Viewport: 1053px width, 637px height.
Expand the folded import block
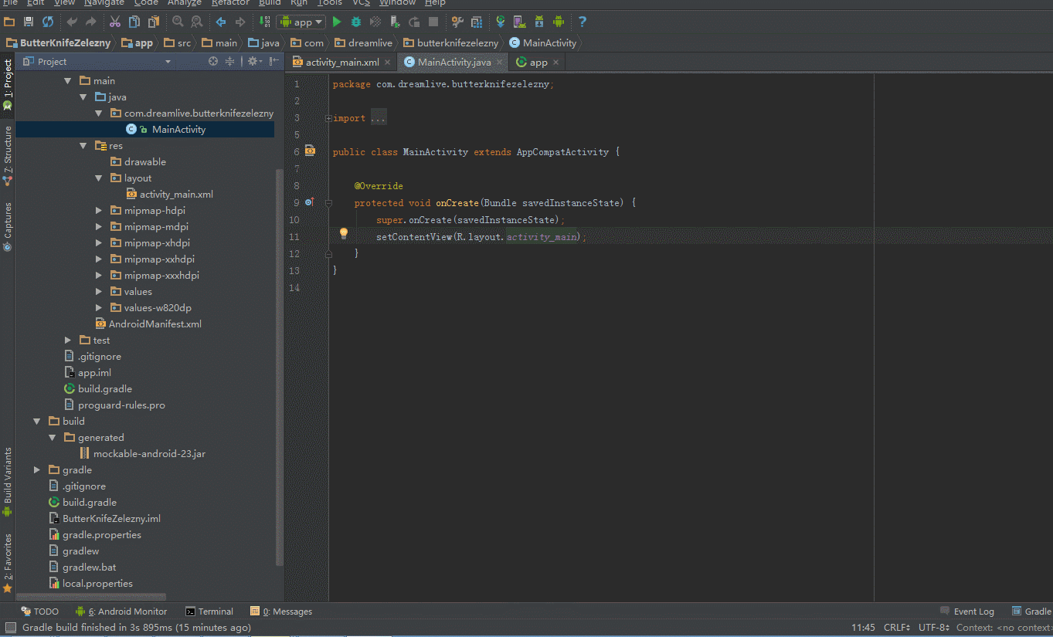click(x=328, y=118)
